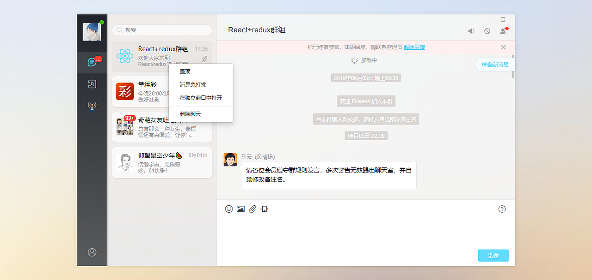Open the React+redux群组 group avatar
The width and height of the screenshot is (592, 280).
click(x=125, y=56)
